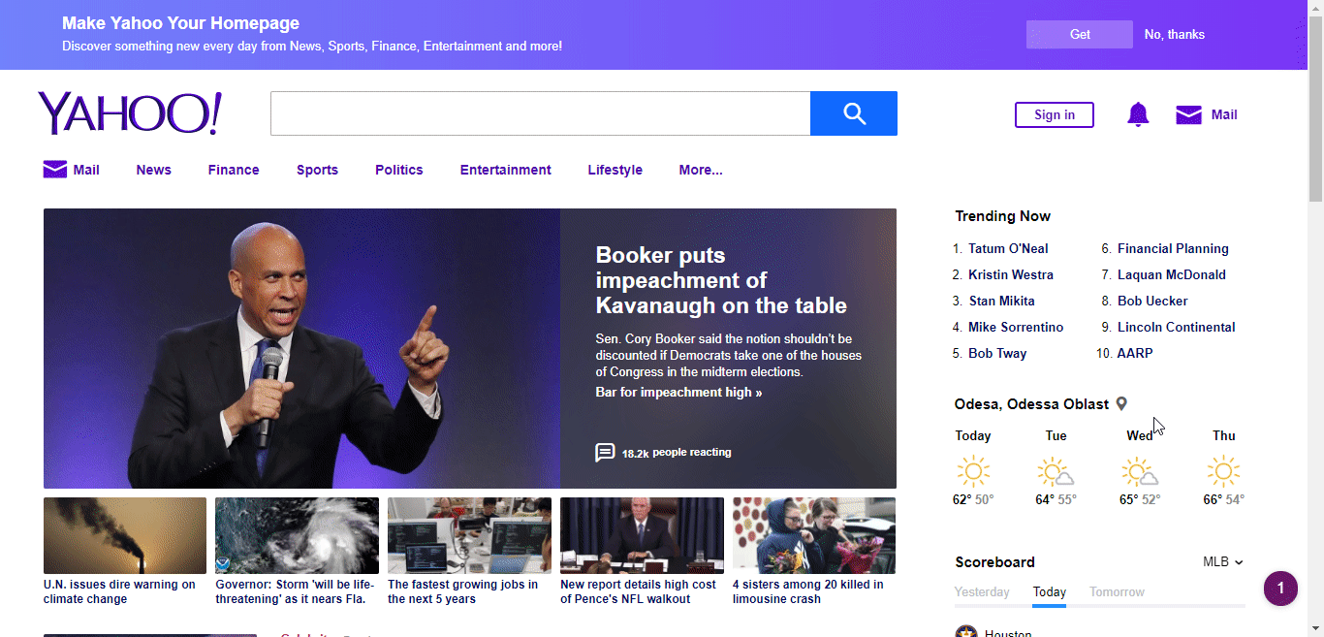
Task: Click the Yahoo logo
Action: tap(130, 113)
